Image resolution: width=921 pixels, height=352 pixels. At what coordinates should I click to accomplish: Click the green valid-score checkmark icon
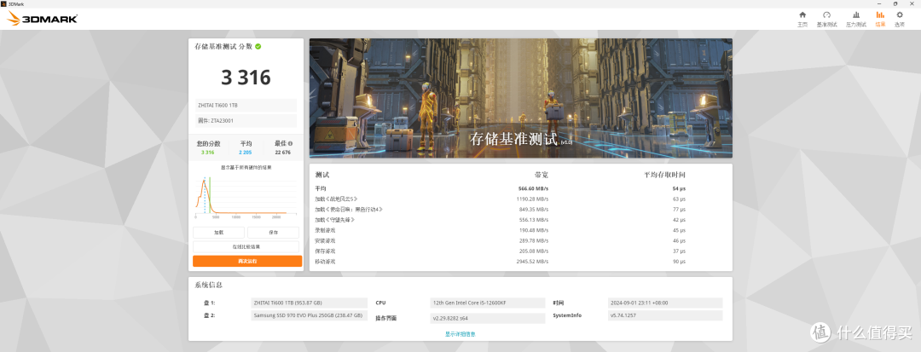click(x=258, y=46)
